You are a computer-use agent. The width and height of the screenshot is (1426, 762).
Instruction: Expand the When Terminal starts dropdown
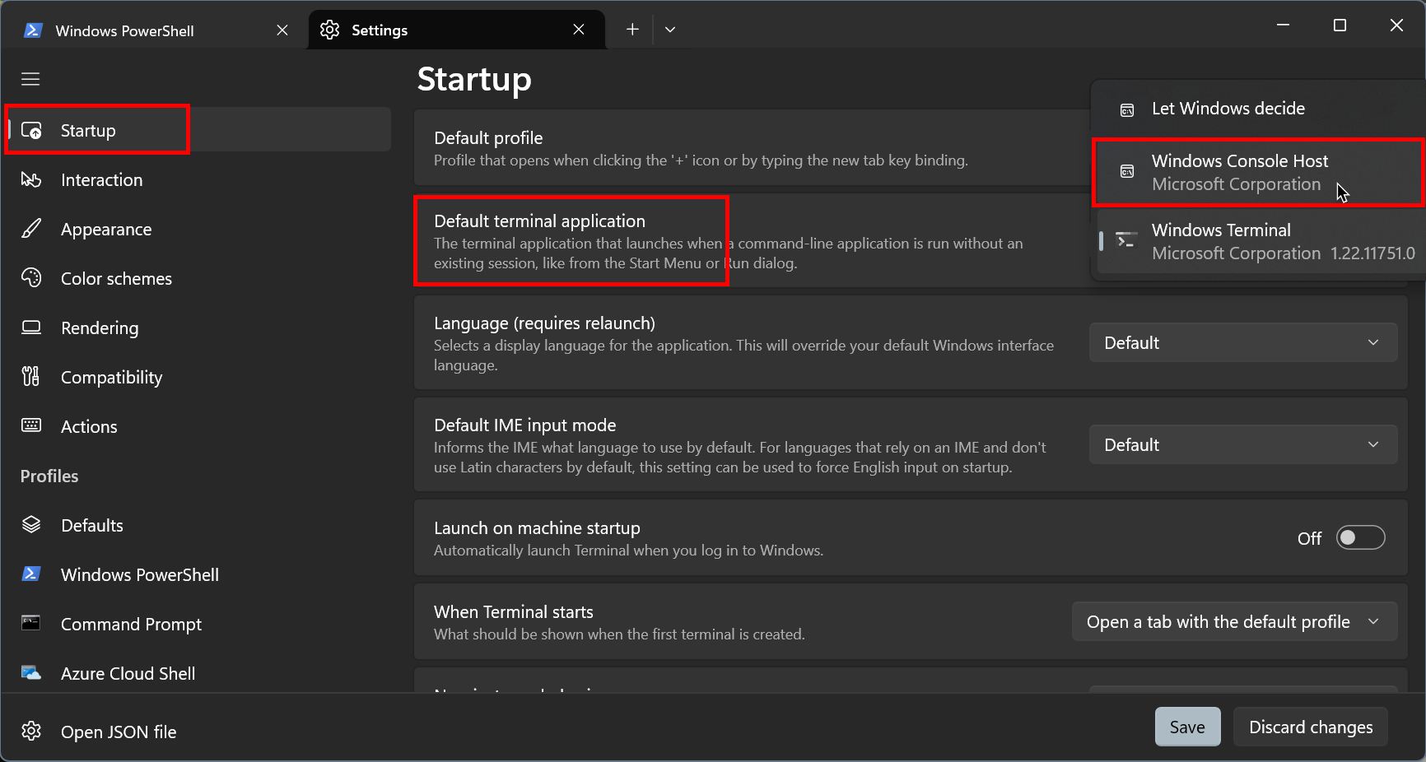coord(1235,621)
